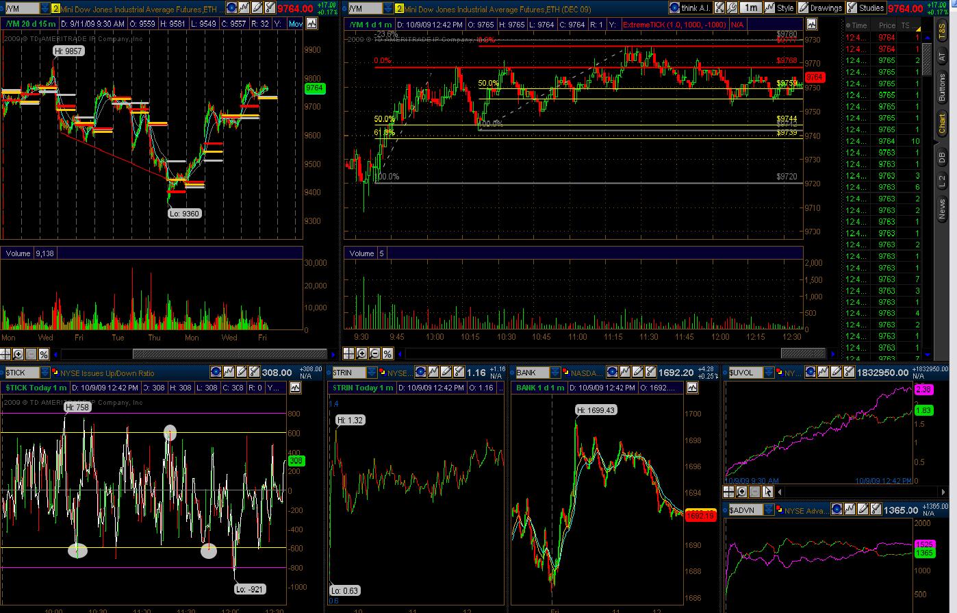Open tools icon next to 1832950.00 in $UVOL
Viewport: 957px width, 613px height.
[850, 372]
